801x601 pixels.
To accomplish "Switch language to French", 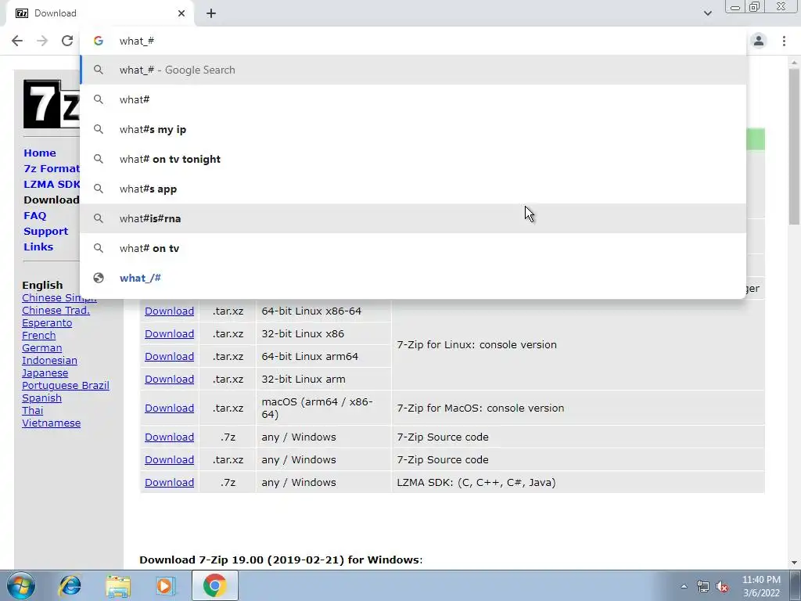I will 39,335.
